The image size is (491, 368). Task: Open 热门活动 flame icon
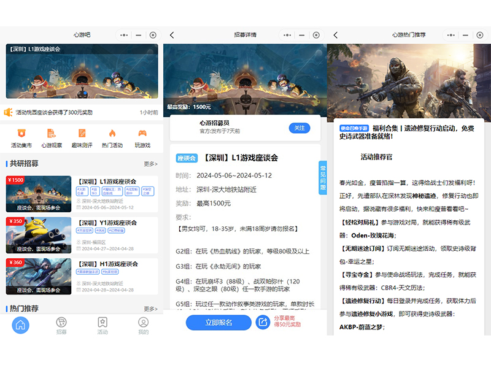(x=112, y=133)
